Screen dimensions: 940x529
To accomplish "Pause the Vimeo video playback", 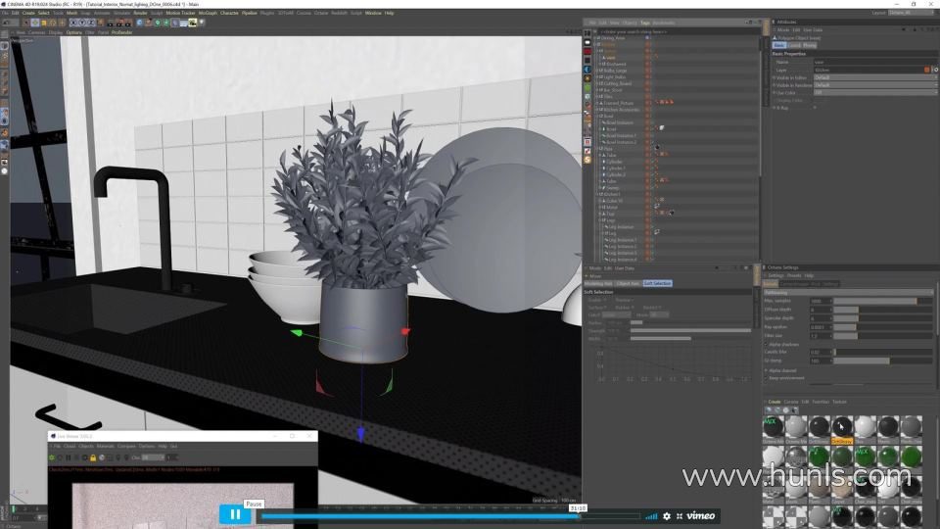I will 235,514.
